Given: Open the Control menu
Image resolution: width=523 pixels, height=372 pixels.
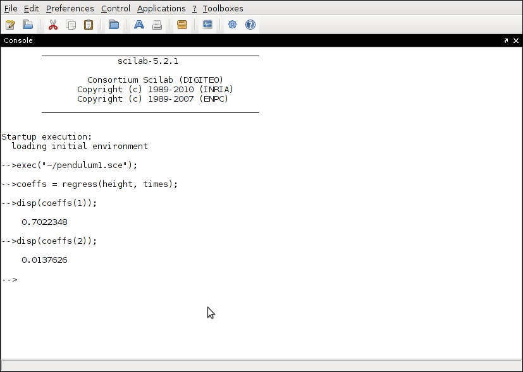Looking at the screenshot, I should (x=116, y=8).
